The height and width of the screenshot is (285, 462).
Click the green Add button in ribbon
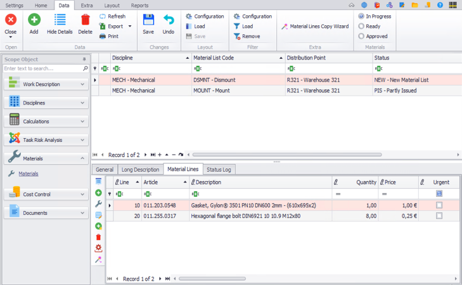[x=34, y=21]
